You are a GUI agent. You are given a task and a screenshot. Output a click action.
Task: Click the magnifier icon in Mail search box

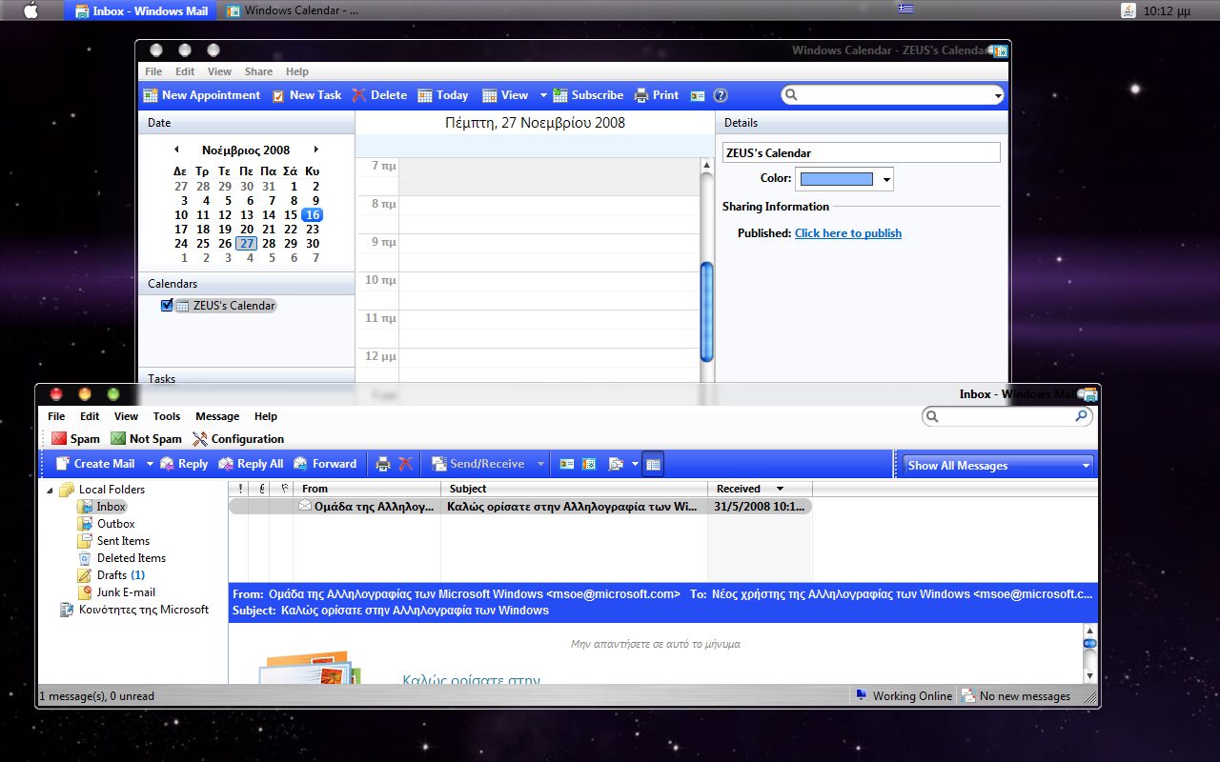coord(1081,416)
